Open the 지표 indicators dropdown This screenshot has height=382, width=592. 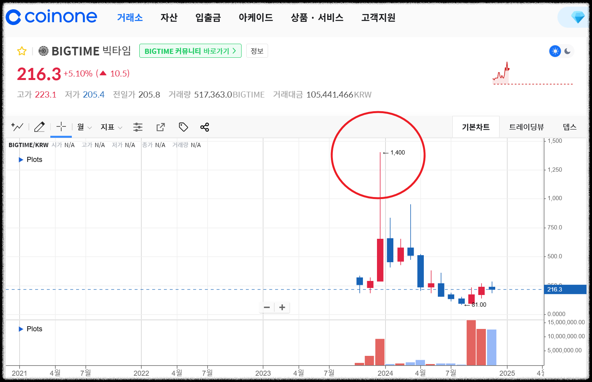(x=111, y=127)
